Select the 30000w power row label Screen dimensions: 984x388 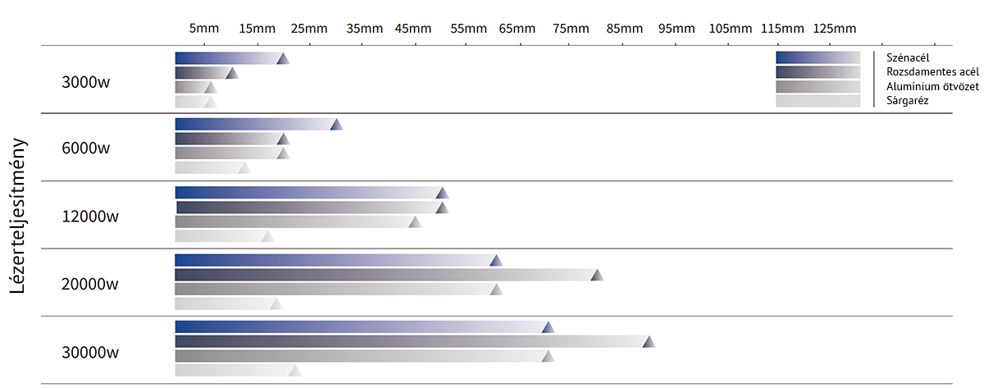89,353
